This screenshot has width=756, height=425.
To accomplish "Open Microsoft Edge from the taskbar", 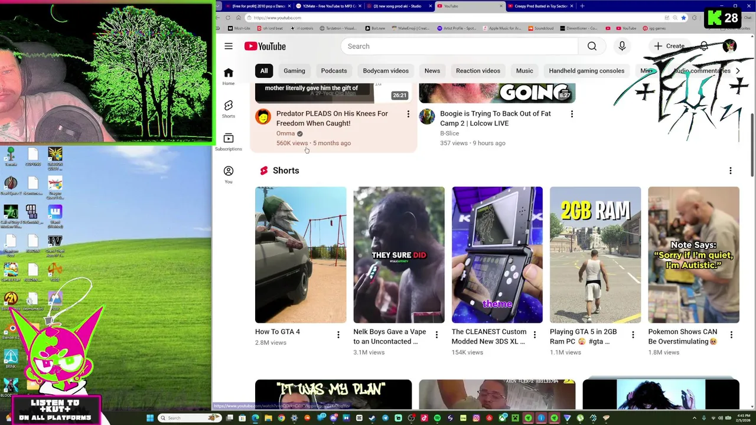I will pyautogui.click(x=255, y=418).
